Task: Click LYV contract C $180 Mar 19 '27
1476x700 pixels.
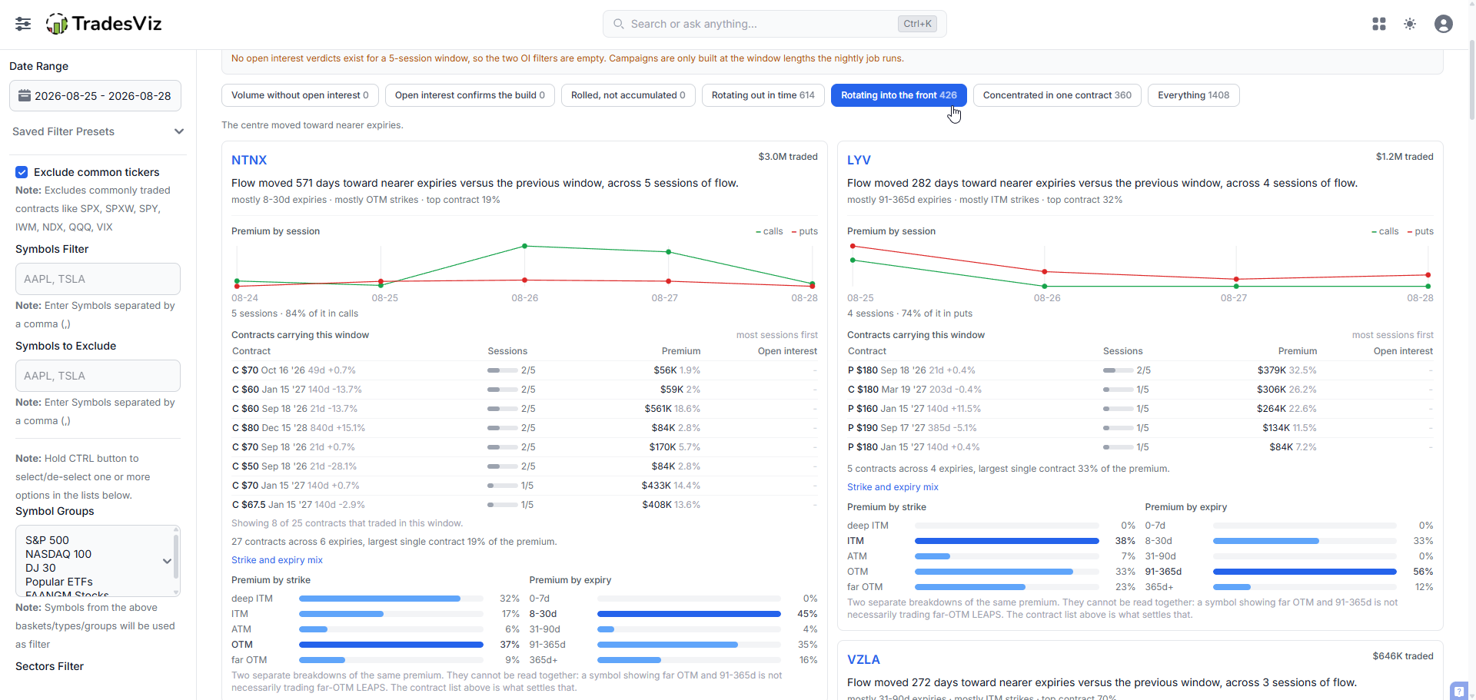Action: point(914,390)
